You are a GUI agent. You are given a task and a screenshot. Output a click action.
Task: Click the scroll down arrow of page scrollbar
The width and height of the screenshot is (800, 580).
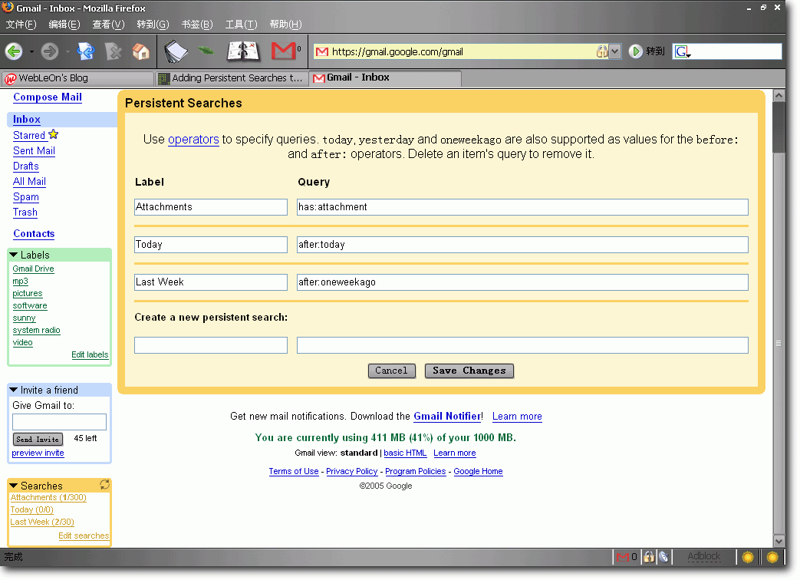point(779,541)
